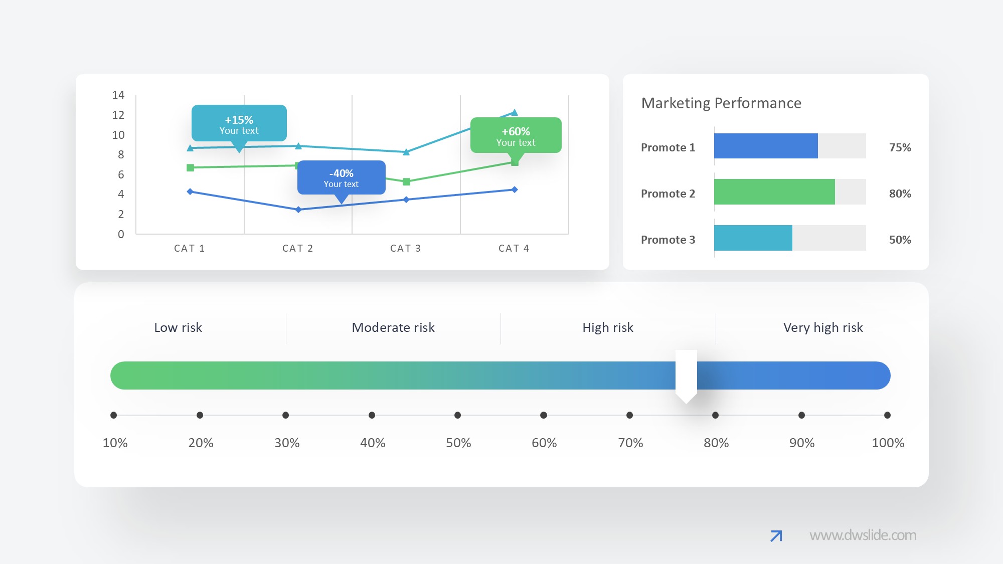Click the 80% dot on risk scale
This screenshot has height=564, width=1003.
(x=715, y=415)
